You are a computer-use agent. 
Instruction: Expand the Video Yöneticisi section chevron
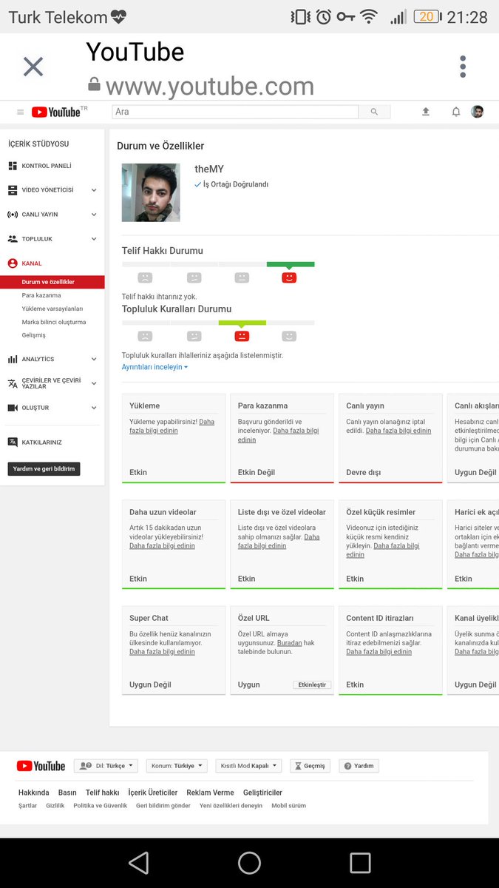(x=94, y=190)
